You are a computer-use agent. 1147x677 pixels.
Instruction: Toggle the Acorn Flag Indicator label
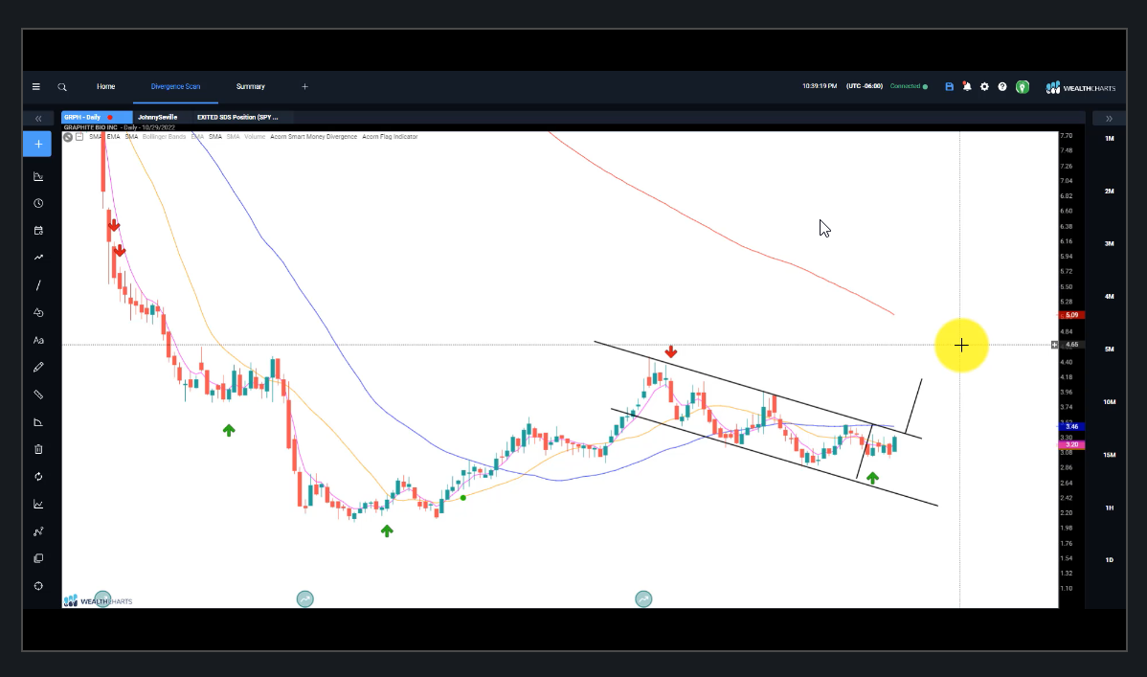[x=390, y=137]
